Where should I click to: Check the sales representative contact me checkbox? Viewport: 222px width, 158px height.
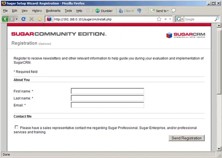pos(17,127)
